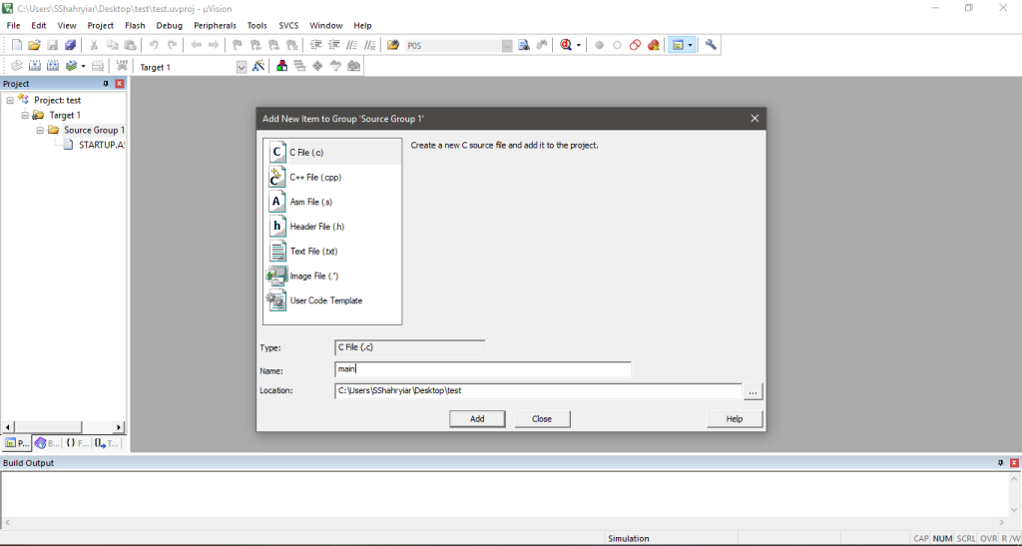Click the Project panel horizontal scrollbar
The image size is (1022, 546).
(x=64, y=426)
